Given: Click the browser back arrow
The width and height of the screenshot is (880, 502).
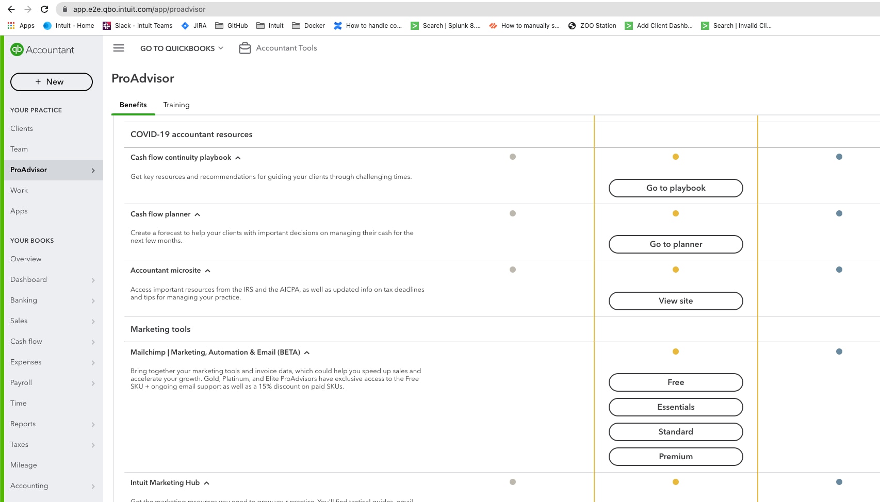Looking at the screenshot, I should click(11, 9).
